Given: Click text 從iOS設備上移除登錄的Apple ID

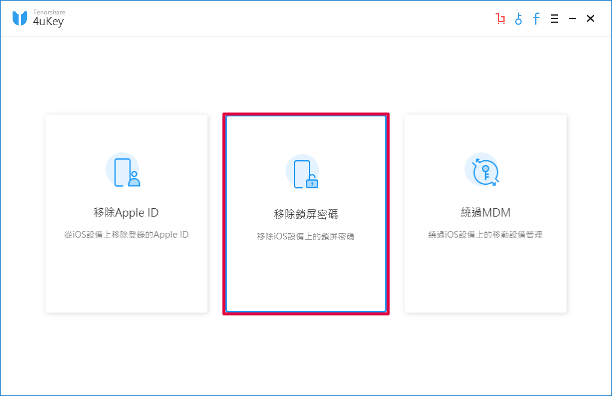Looking at the screenshot, I should 127,235.
